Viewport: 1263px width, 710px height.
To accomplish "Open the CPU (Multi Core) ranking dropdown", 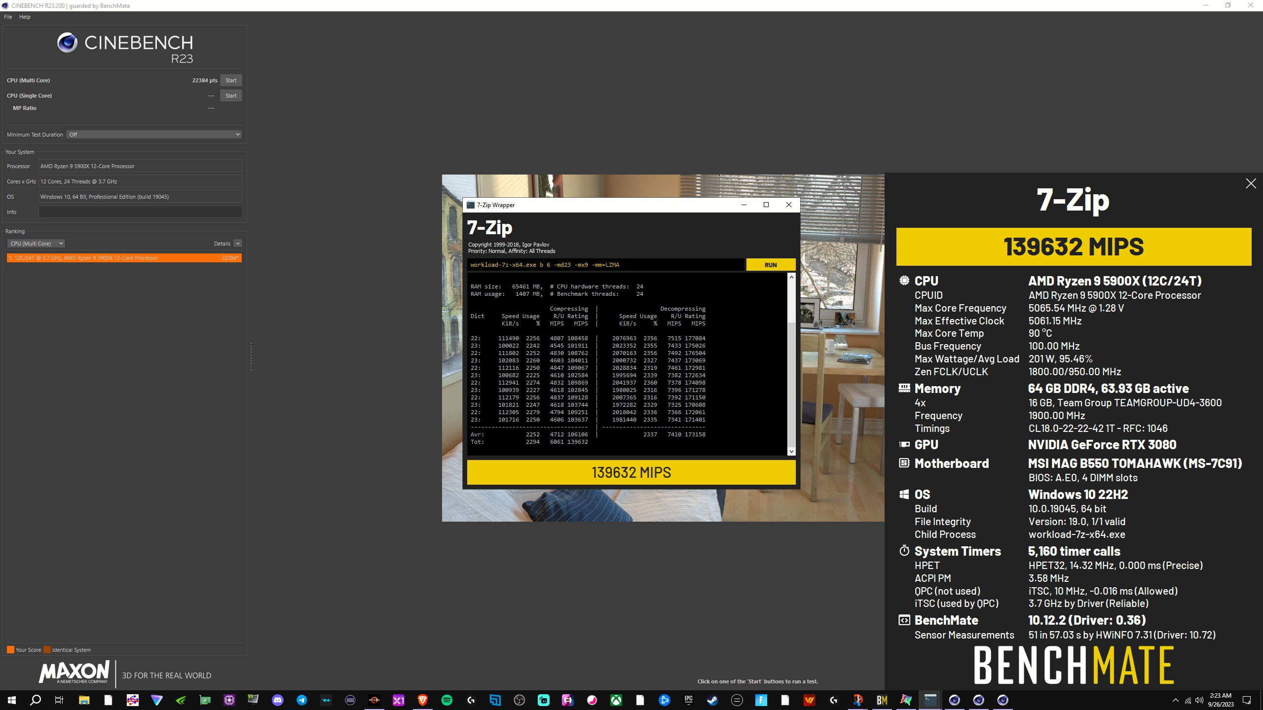I will tap(36, 244).
